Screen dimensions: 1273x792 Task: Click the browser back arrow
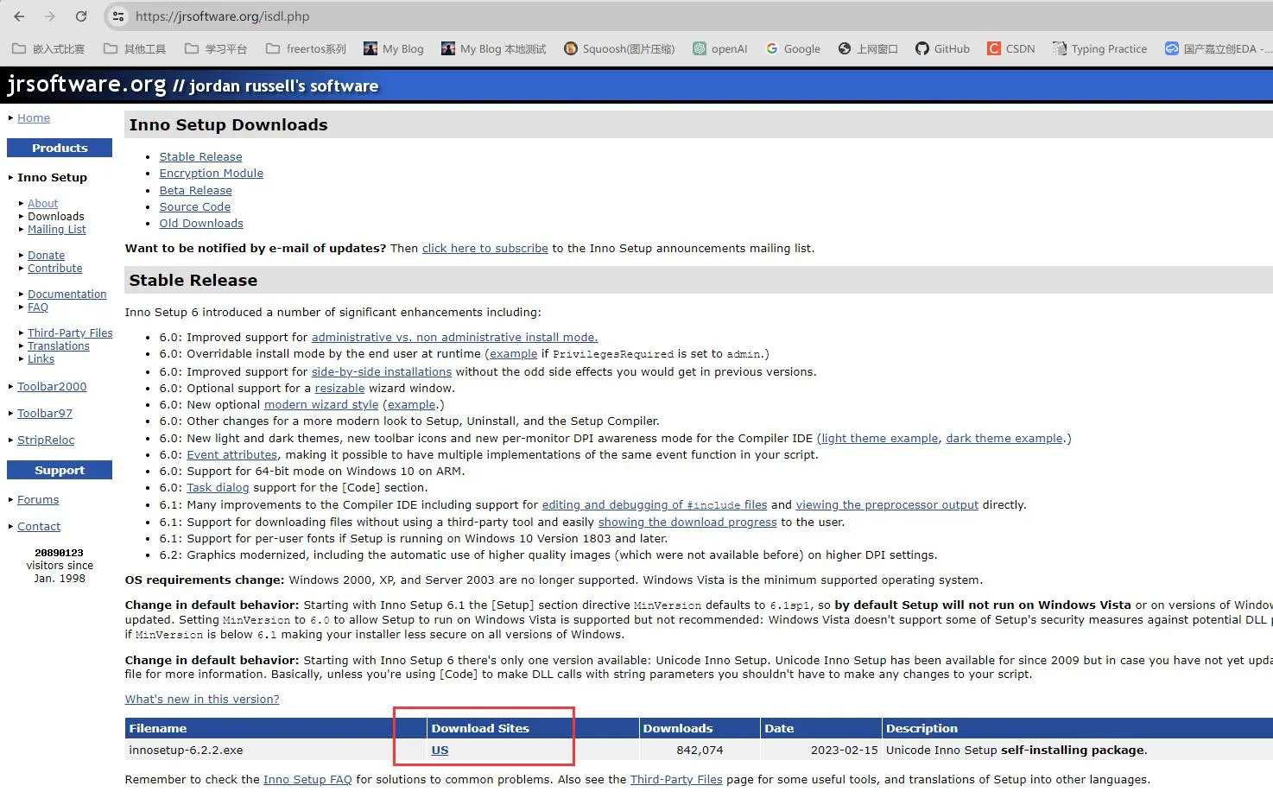click(x=19, y=16)
